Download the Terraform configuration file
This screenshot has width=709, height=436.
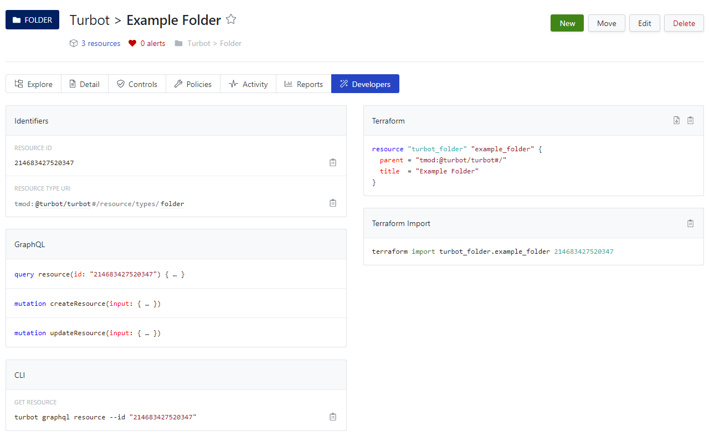[676, 120]
